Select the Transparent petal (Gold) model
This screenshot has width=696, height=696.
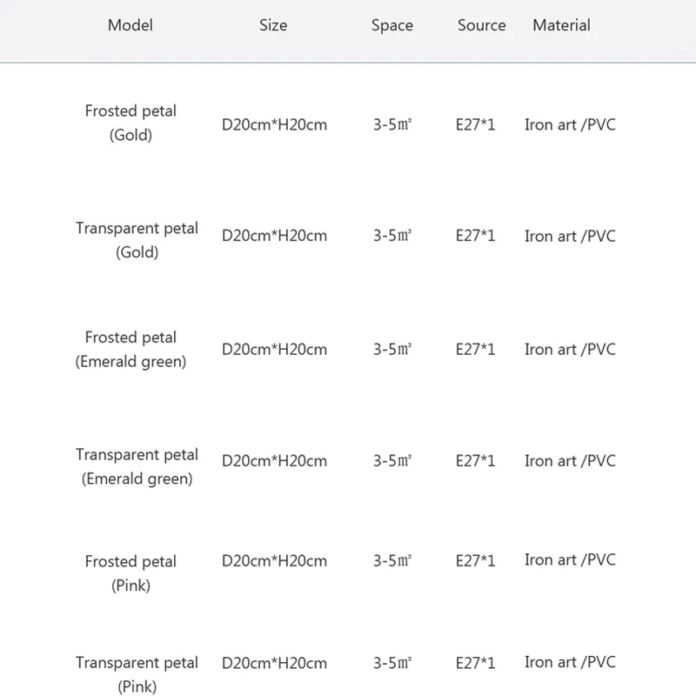137,240
